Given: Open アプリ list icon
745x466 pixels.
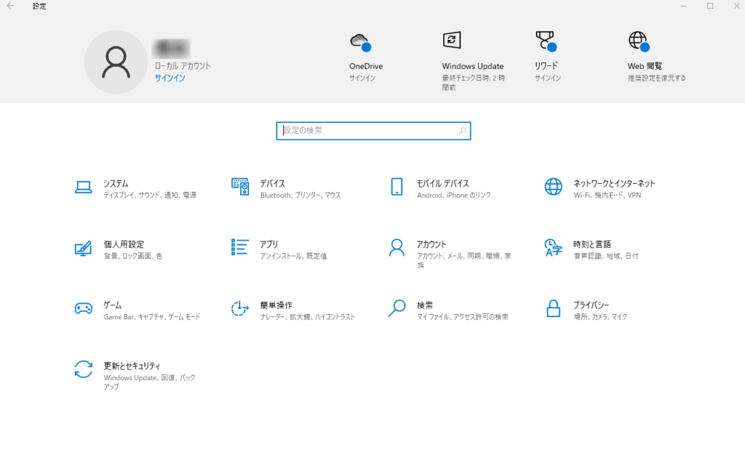Looking at the screenshot, I should point(240,248).
